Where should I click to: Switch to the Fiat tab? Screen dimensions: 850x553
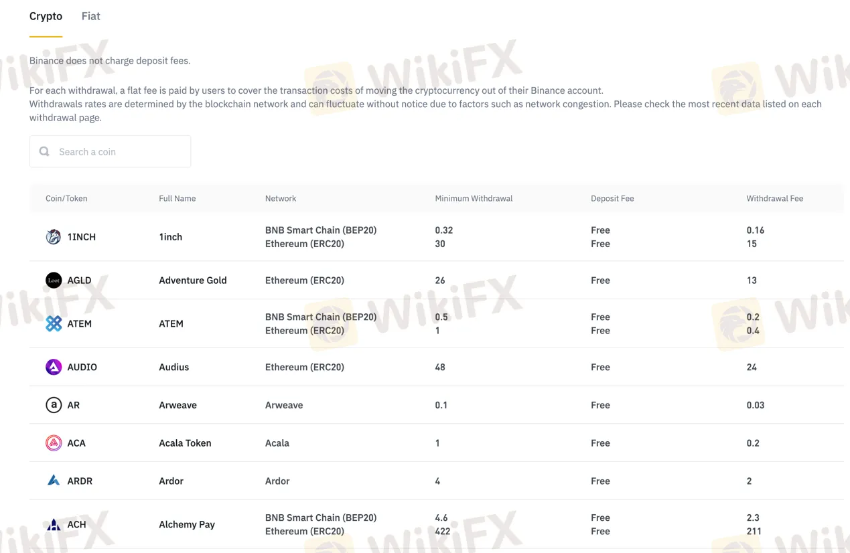tap(90, 15)
